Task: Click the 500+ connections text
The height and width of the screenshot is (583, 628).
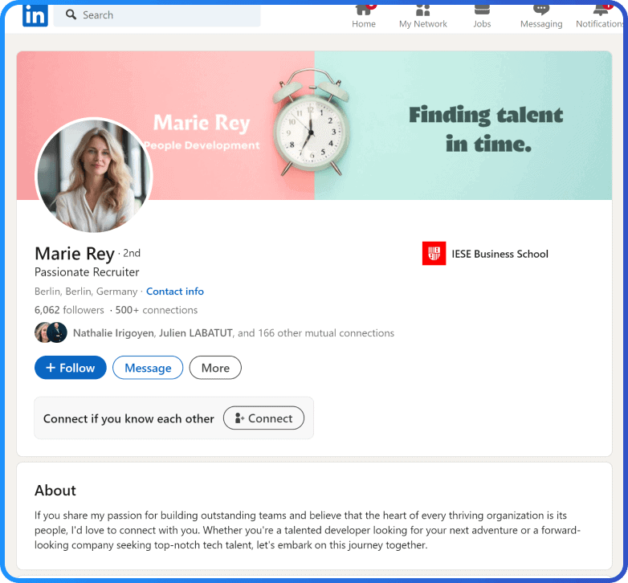Action: (x=157, y=310)
